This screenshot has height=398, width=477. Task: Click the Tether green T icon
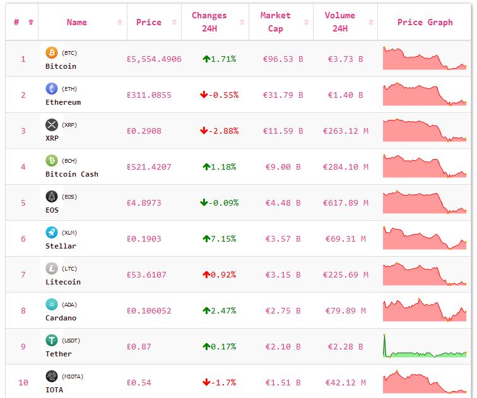click(x=52, y=340)
